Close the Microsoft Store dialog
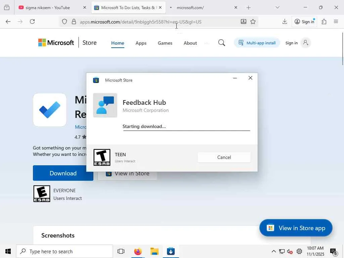The width and height of the screenshot is (344, 258). pyautogui.click(x=250, y=78)
